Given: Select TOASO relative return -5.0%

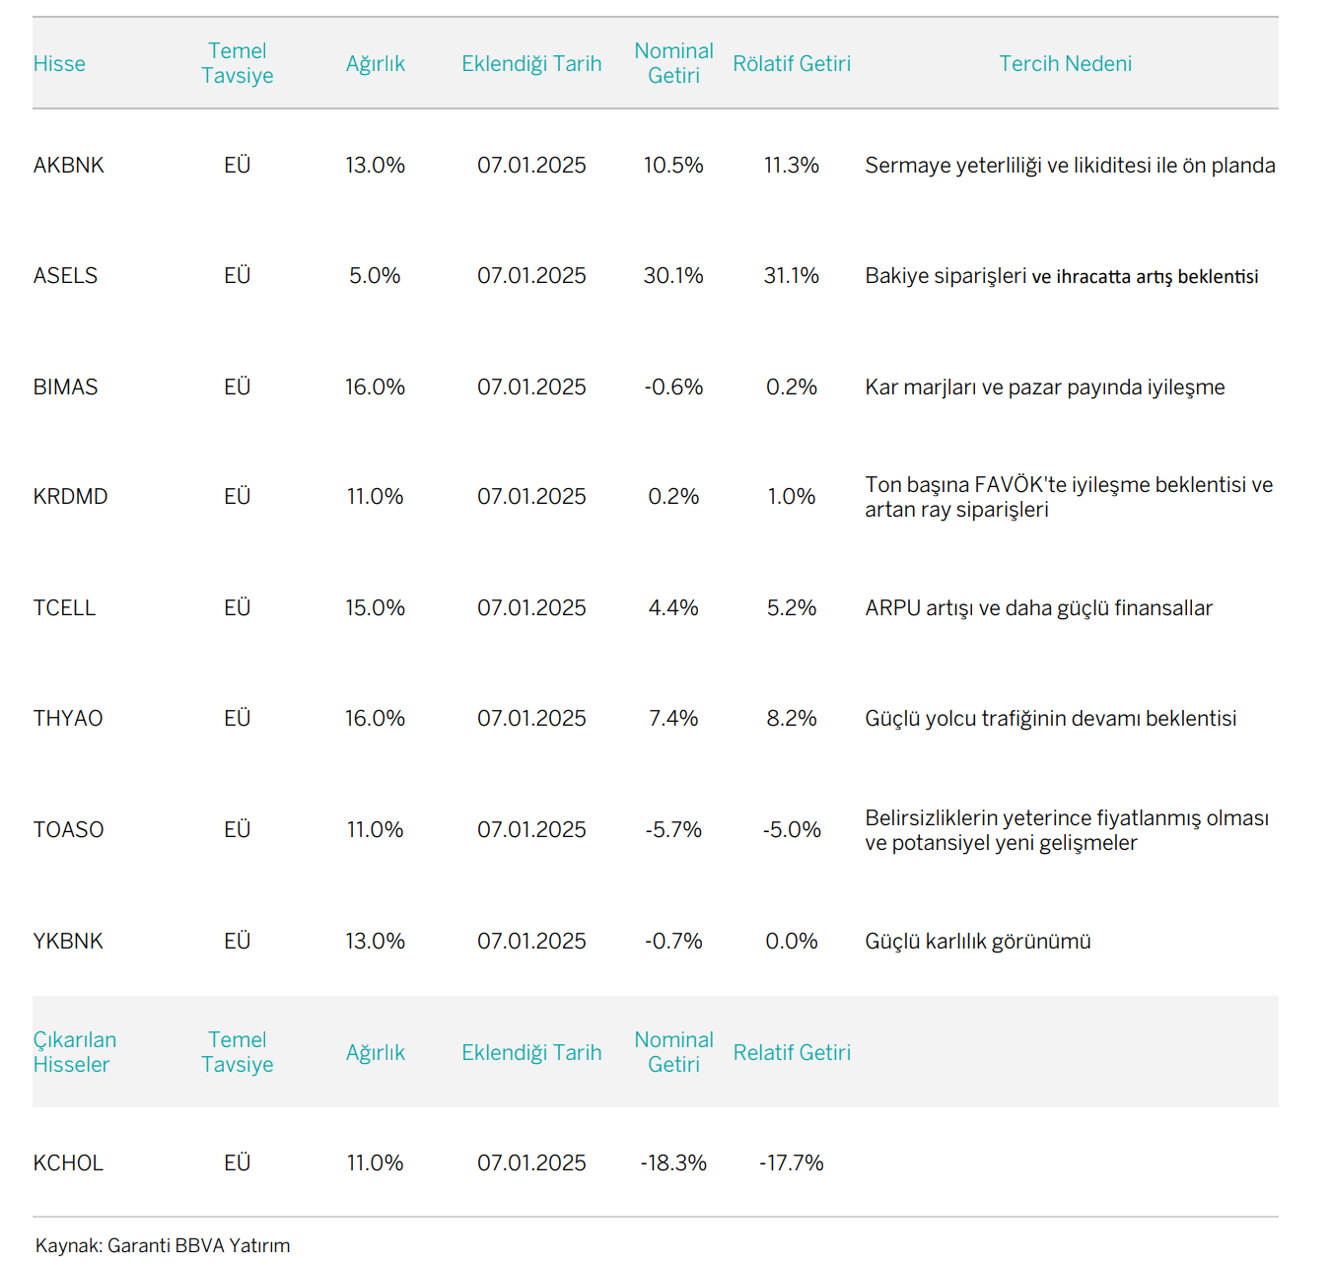Looking at the screenshot, I should point(792,830).
